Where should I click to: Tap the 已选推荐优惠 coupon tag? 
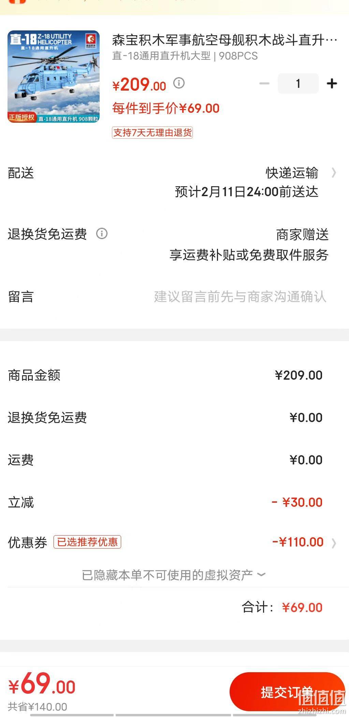[87, 542]
